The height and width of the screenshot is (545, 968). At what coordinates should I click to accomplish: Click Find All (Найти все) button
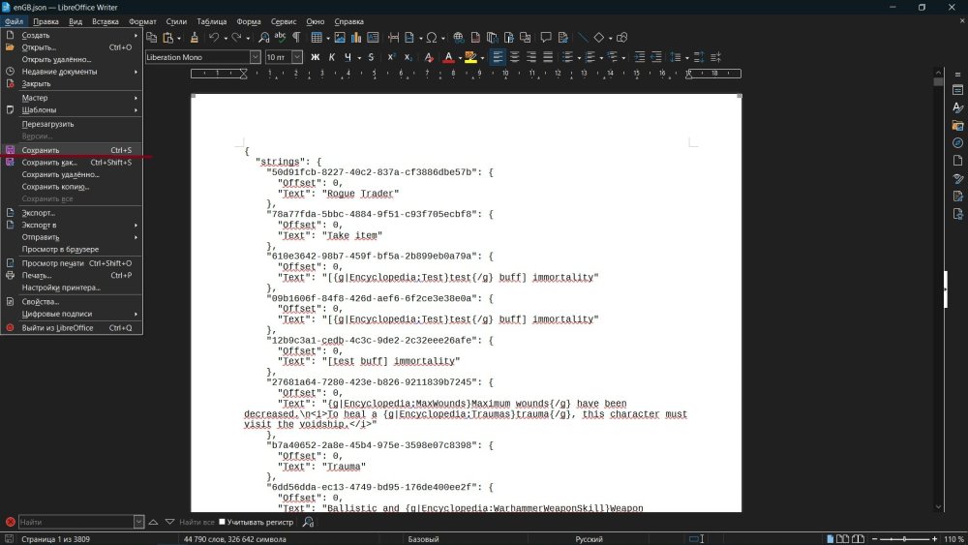(197, 522)
